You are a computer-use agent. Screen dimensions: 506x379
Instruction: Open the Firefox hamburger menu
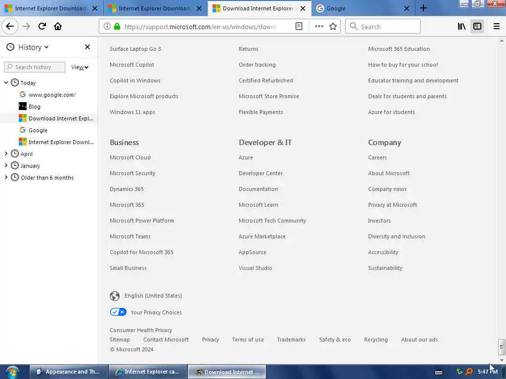pos(497,27)
